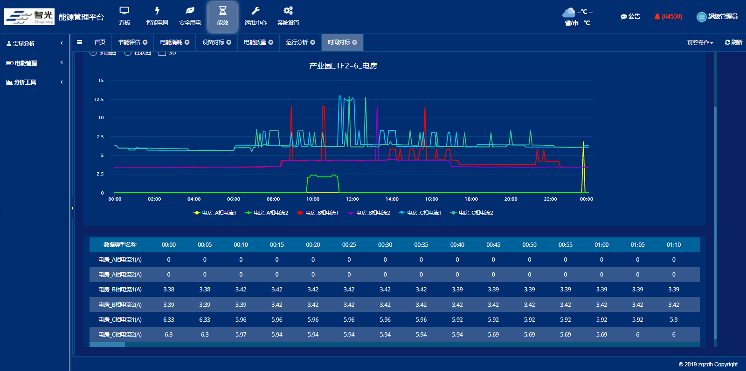Switch to the 电能质量 tab
The width and height of the screenshot is (746, 371).
tap(255, 42)
